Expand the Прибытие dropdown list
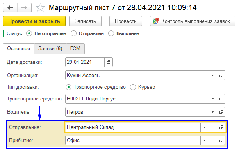The height and width of the screenshot is (155, 239). click(204, 141)
